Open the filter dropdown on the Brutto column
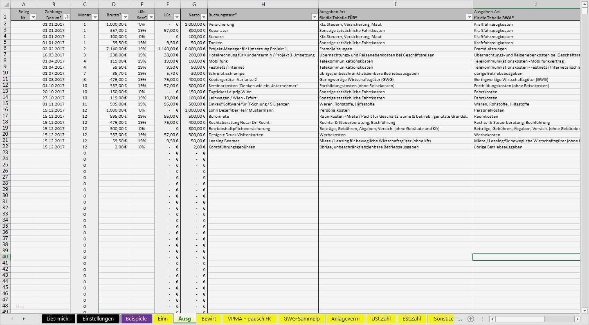The height and width of the screenshot is (325, 589). (125, 16)
